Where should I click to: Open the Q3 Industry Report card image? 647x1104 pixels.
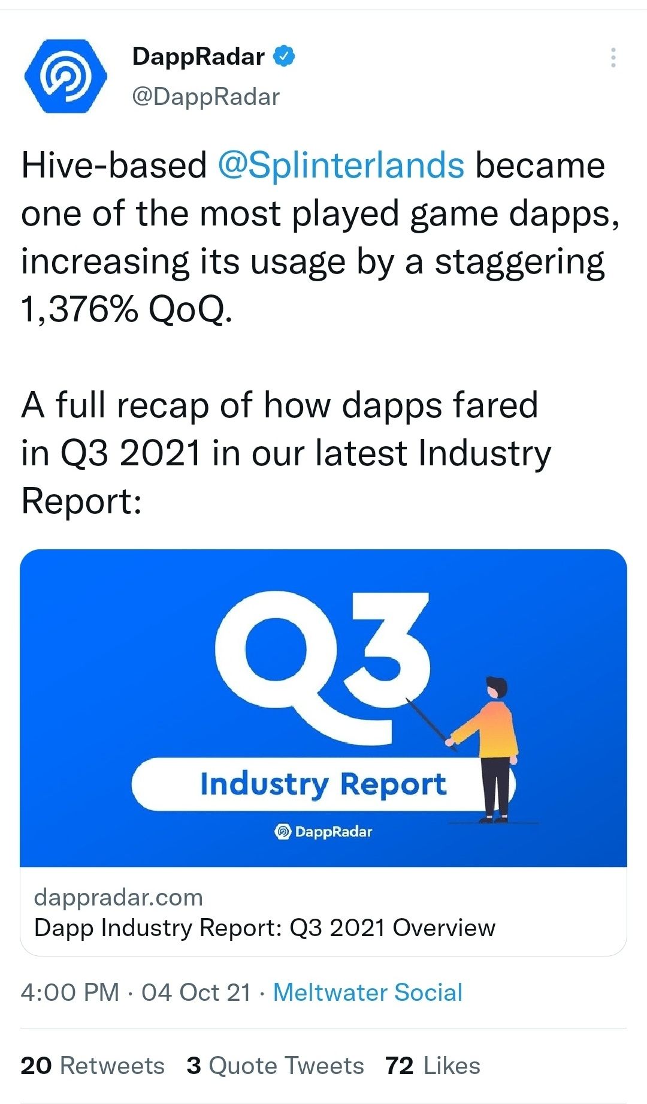point(323,708)
